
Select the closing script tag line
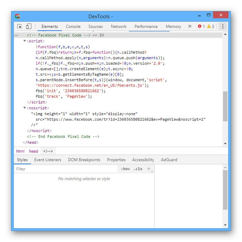coord(37,102)
